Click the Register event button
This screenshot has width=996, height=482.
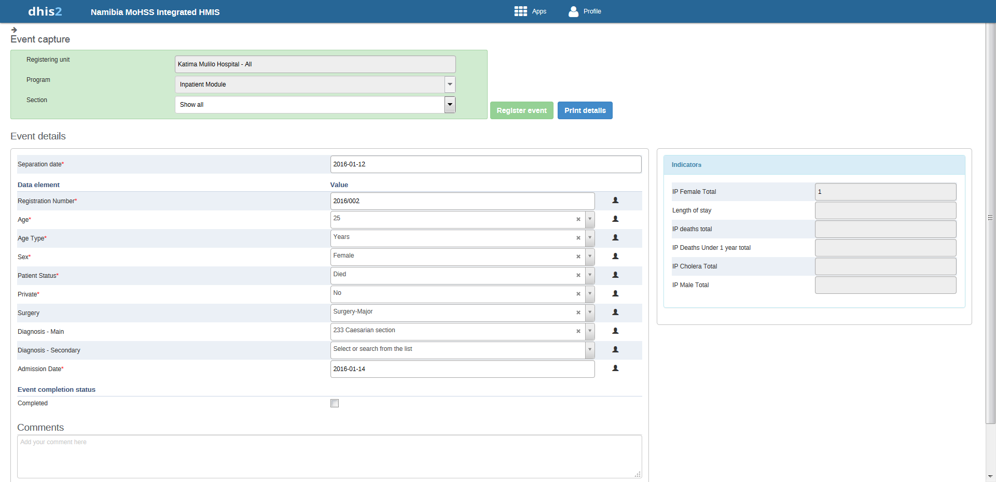521,110
